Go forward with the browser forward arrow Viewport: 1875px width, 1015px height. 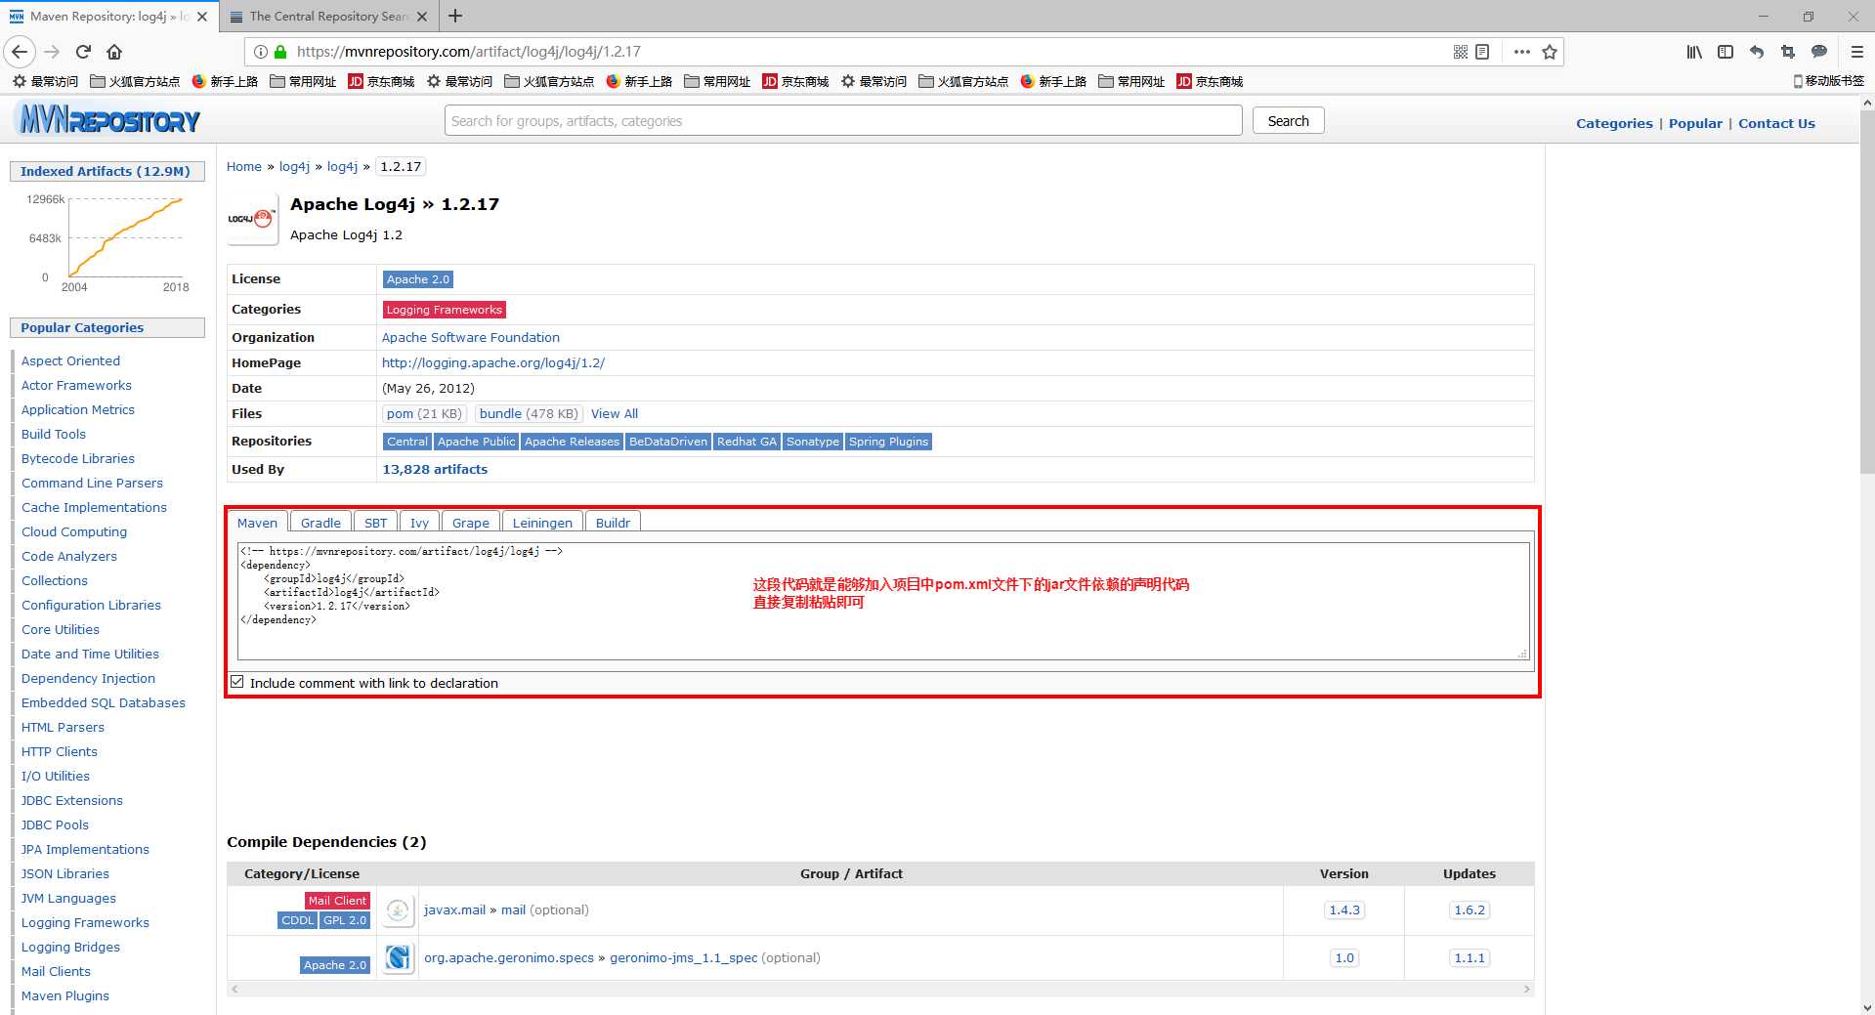[x=52, y=52]
